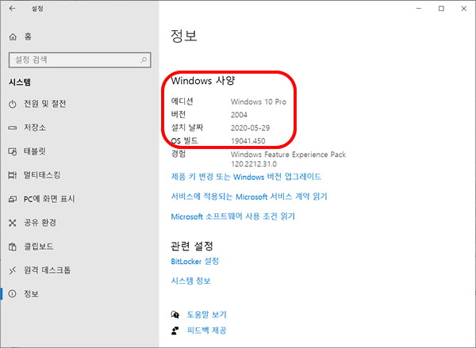
Task: Select the PC에 화면 표시 projection icon
Action: click(13, 199)
